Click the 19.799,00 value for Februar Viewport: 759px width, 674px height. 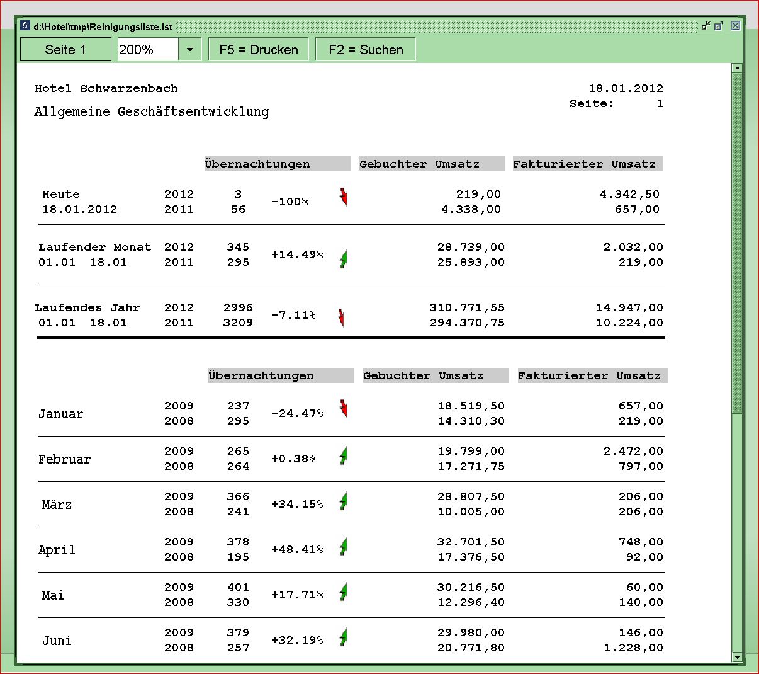click(471, 451)
